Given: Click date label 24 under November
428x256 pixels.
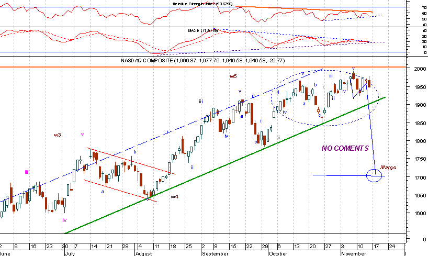Looking at the screenshot, I should (x=392, y=247).
